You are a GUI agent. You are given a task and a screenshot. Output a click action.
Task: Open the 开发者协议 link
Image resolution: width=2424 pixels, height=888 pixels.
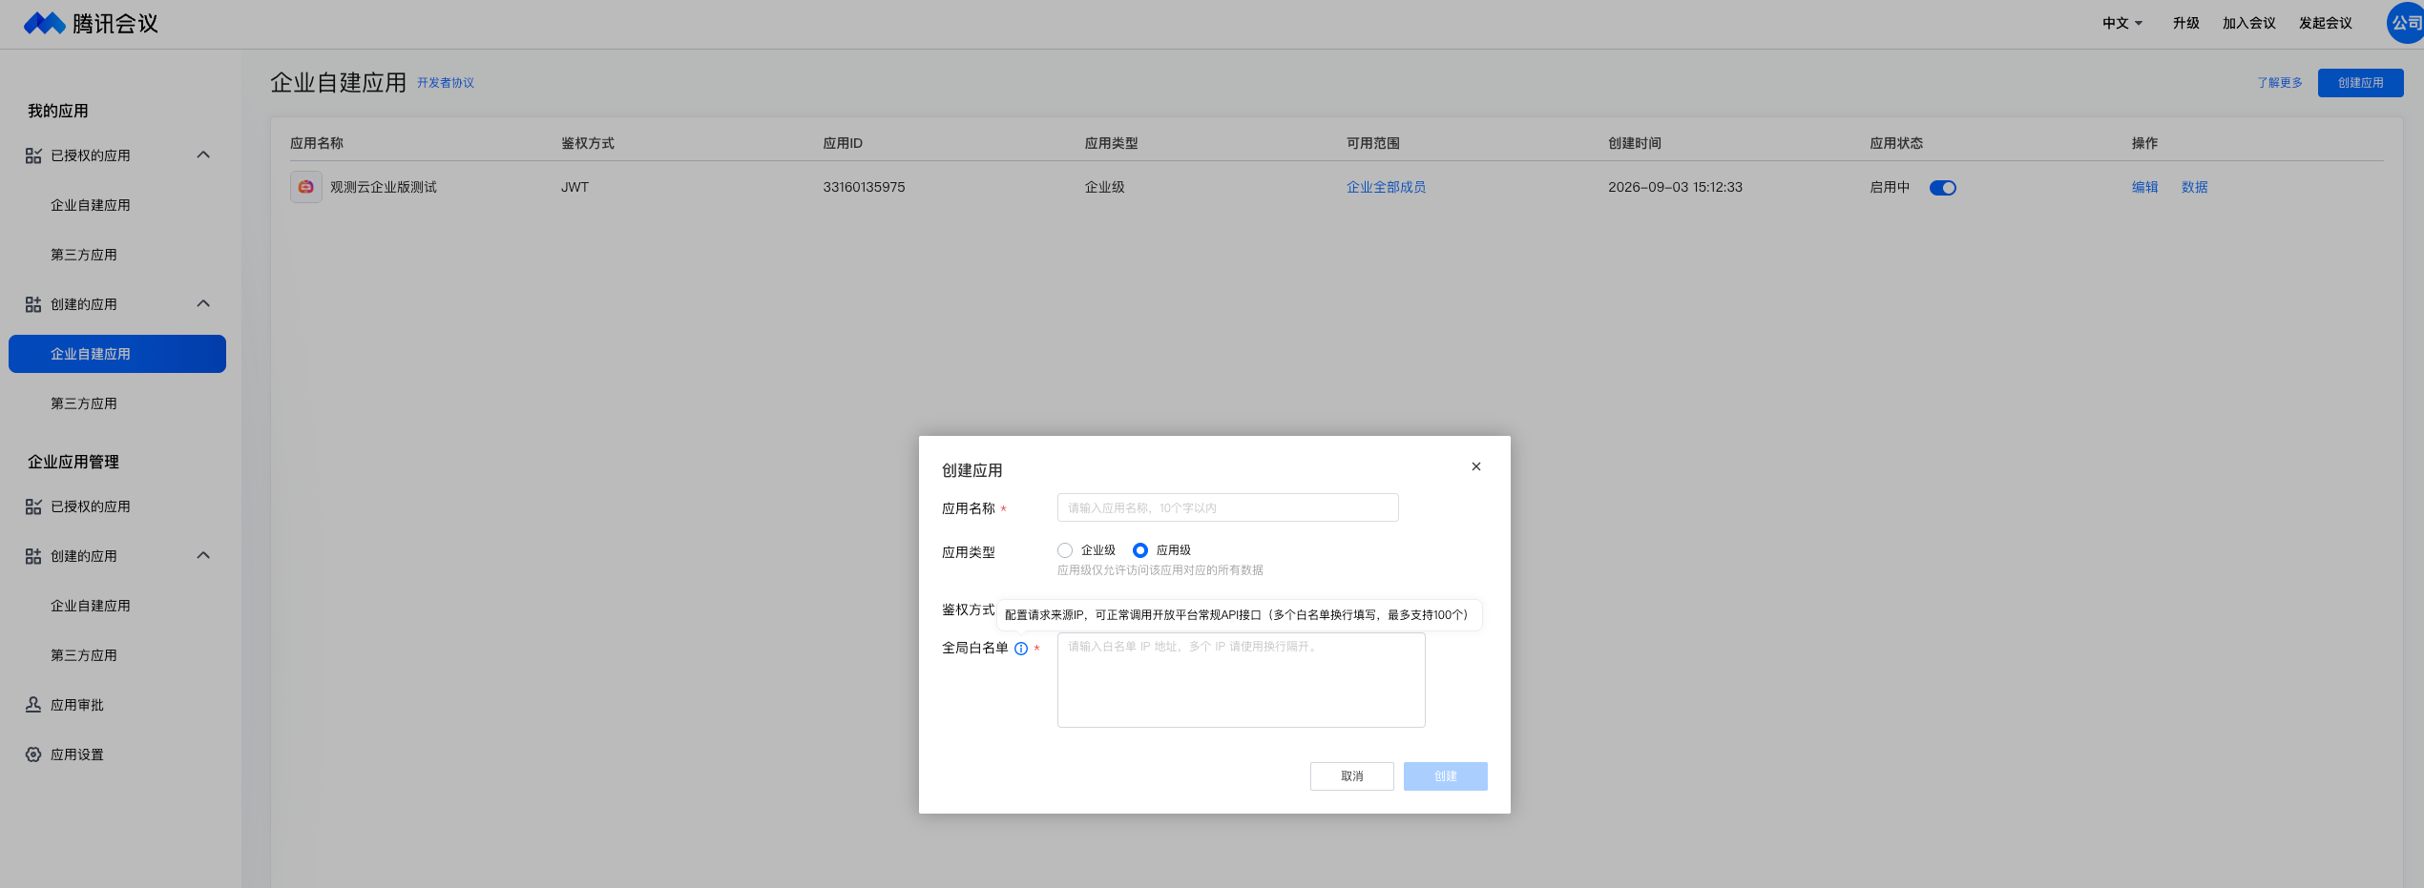(x=446, y=83)
